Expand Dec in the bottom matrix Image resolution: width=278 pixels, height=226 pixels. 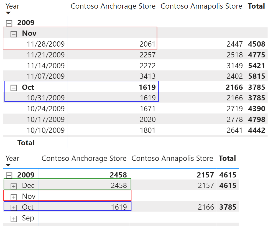14,186
